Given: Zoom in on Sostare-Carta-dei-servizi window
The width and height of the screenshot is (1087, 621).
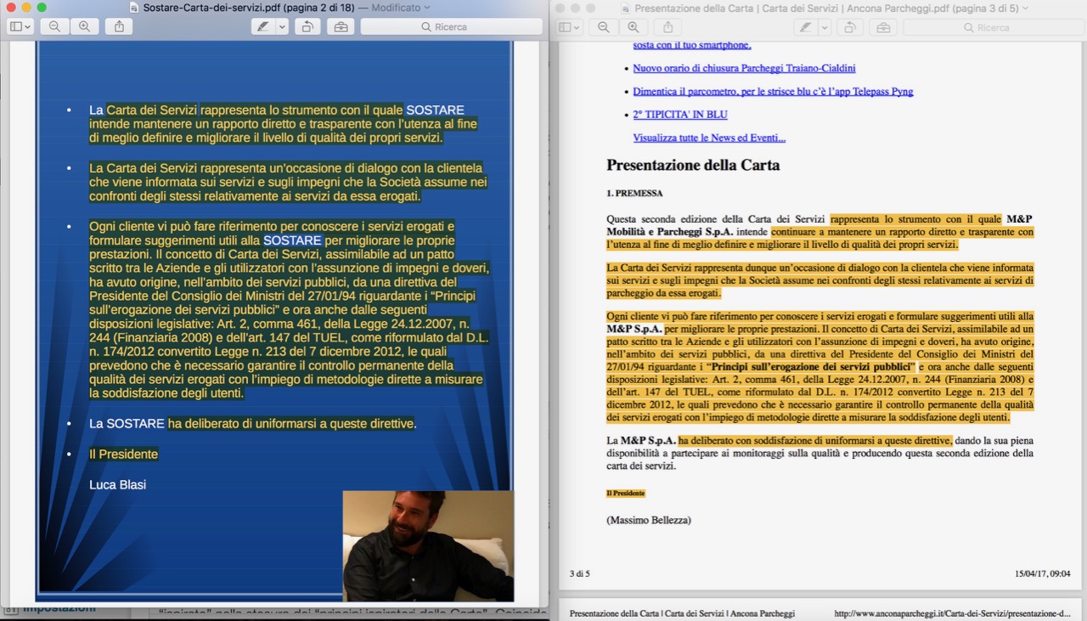Looking at the screenshot, I should tap(84, 27).
